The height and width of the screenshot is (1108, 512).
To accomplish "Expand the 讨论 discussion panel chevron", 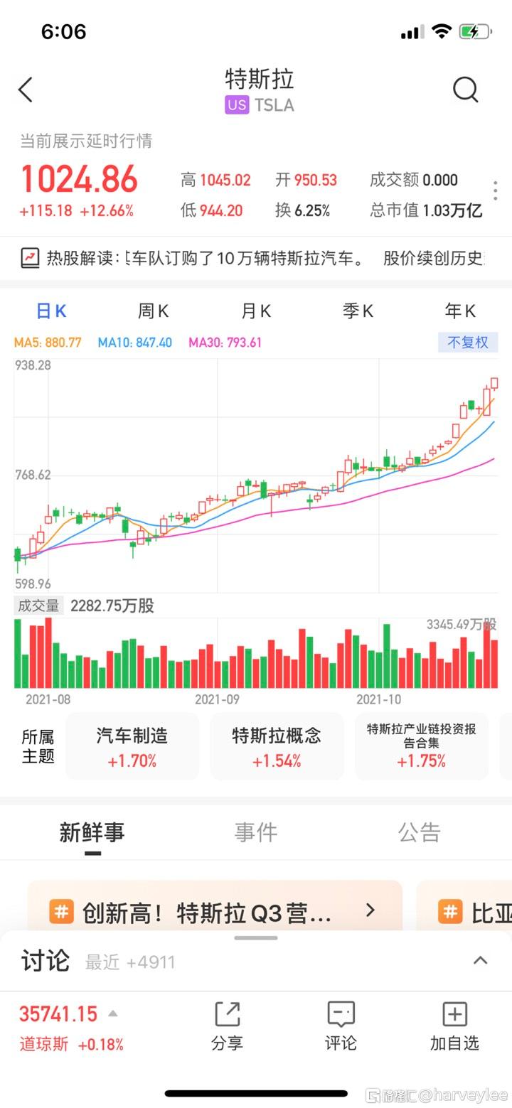I will click(481, 960).
